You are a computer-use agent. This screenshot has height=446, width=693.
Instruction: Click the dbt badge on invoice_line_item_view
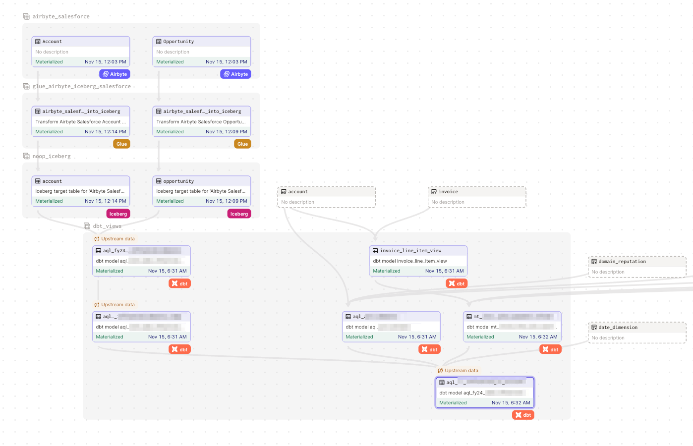456,283
